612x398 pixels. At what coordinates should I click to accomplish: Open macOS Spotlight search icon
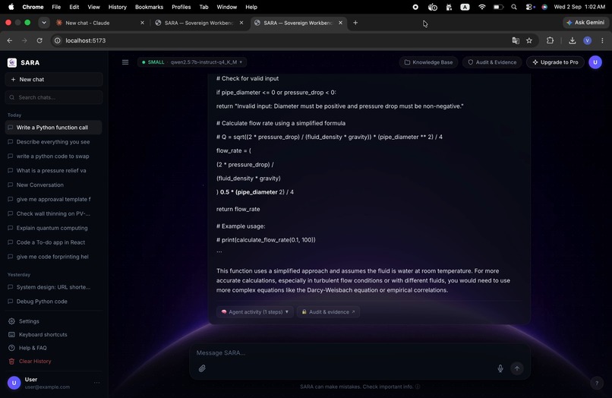coord(513,7)
